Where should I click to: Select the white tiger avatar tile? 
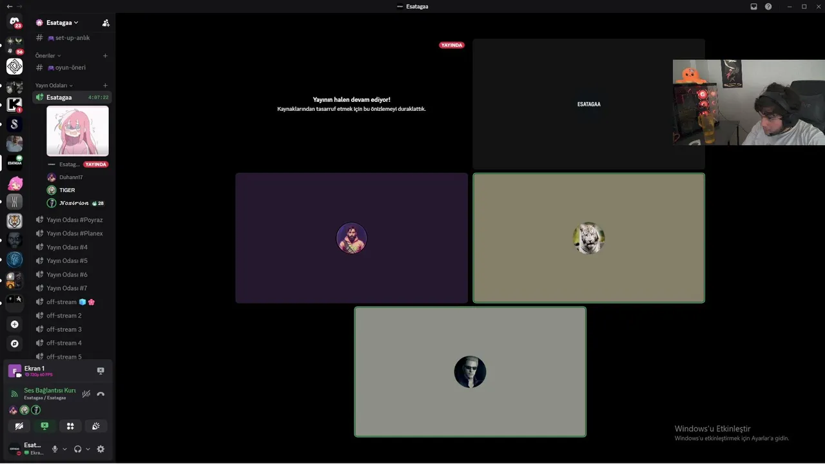(x=588, y=238)
